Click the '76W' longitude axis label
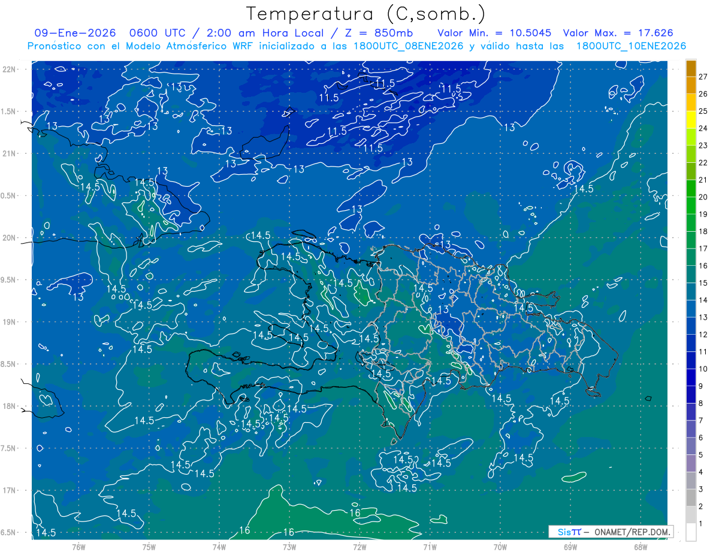Screen dimensions: 719x555 coord(78,547)
